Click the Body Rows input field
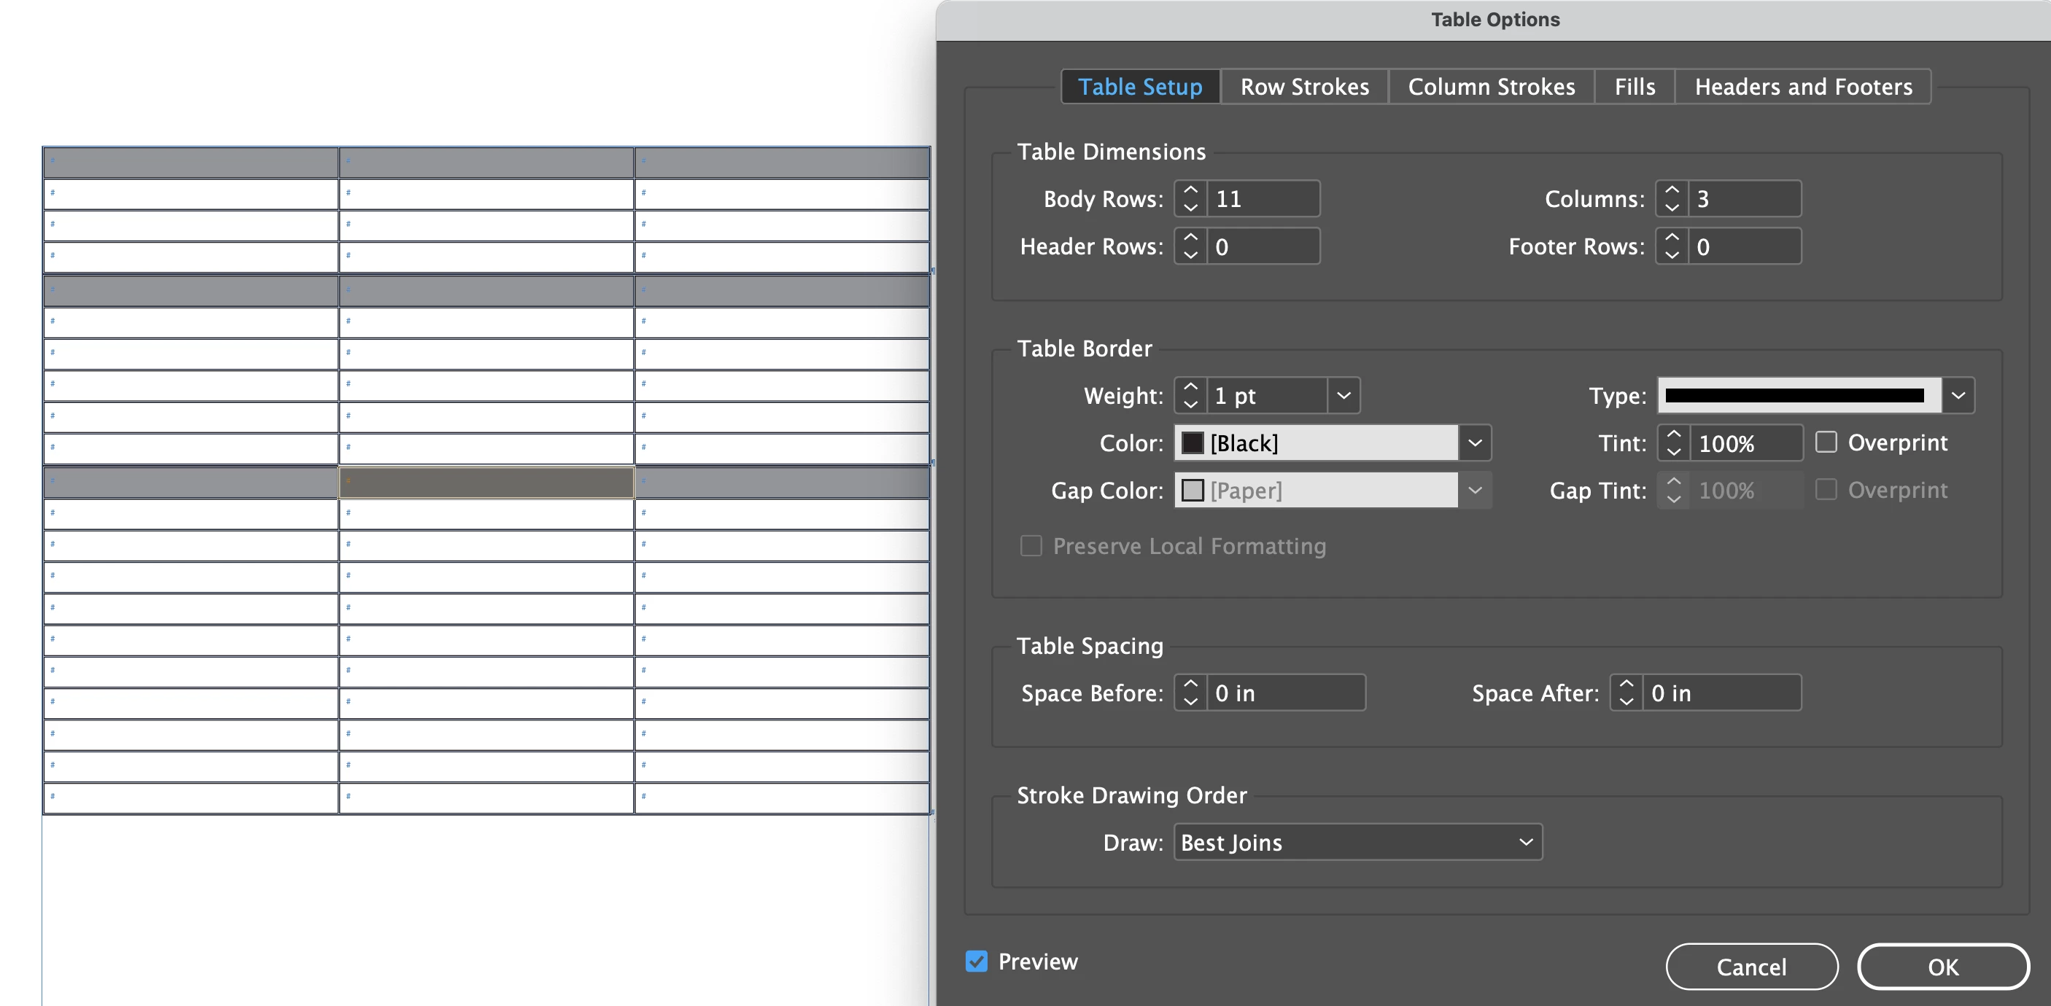2051x1006 pixels. pyautogui.click(x=1262, y=199)
